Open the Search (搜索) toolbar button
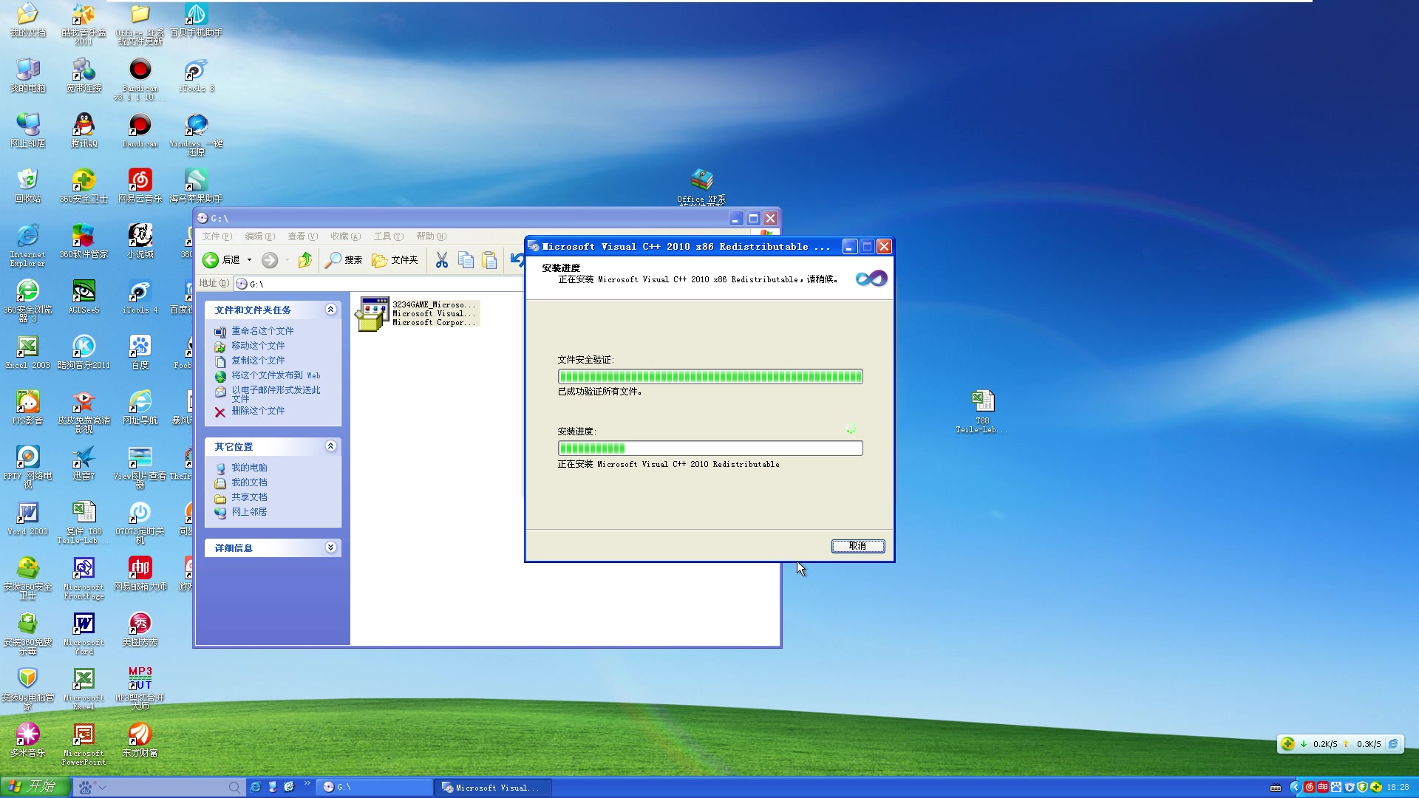This screenshot has height=798, width=1419. point(344,260)
